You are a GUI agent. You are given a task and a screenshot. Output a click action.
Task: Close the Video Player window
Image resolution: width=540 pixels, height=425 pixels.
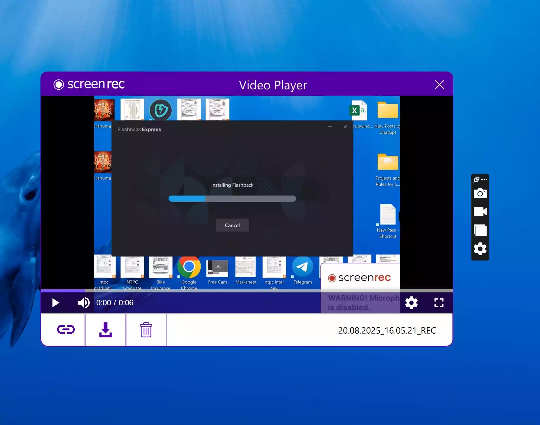point(439,85)
